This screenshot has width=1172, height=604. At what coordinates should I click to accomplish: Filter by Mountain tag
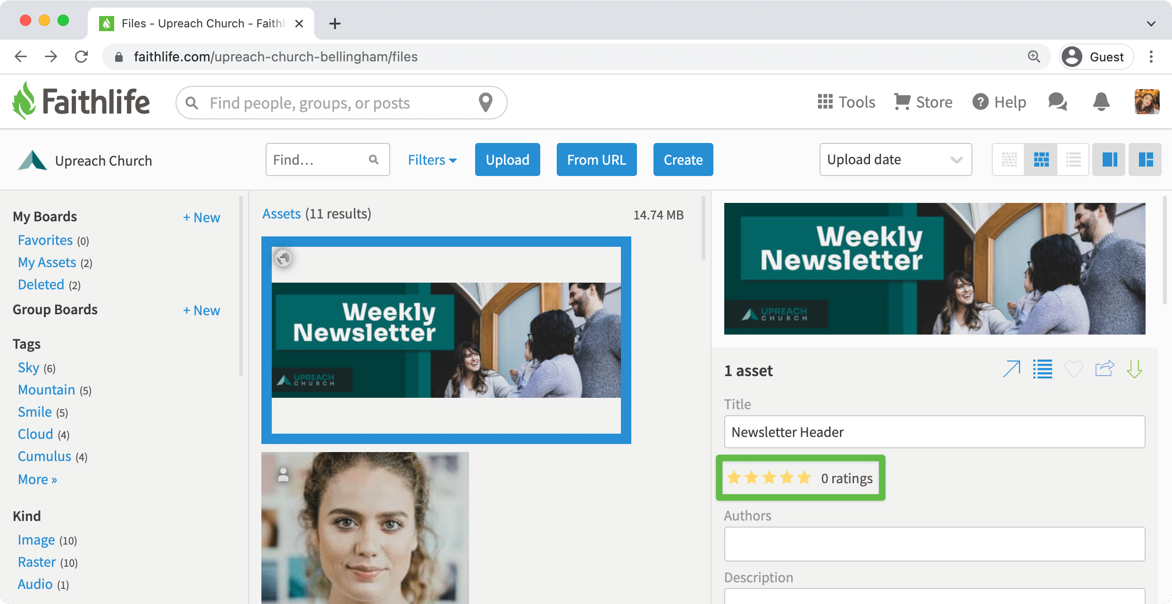coord(46,390)
